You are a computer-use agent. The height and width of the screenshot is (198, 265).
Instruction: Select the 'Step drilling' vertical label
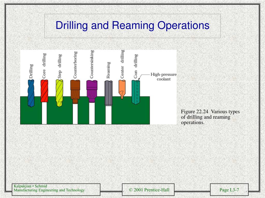pos(60,66)
